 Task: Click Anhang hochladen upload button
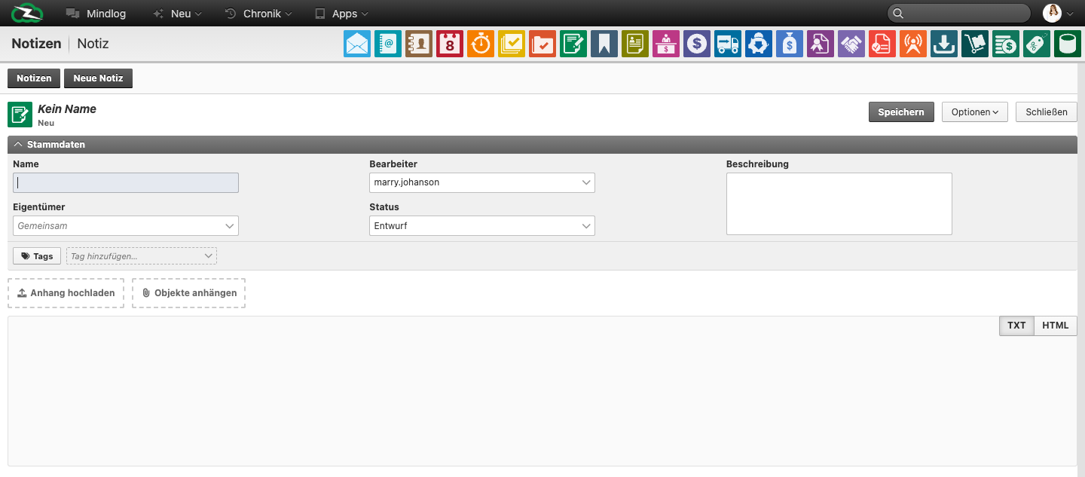pos(66,293)
